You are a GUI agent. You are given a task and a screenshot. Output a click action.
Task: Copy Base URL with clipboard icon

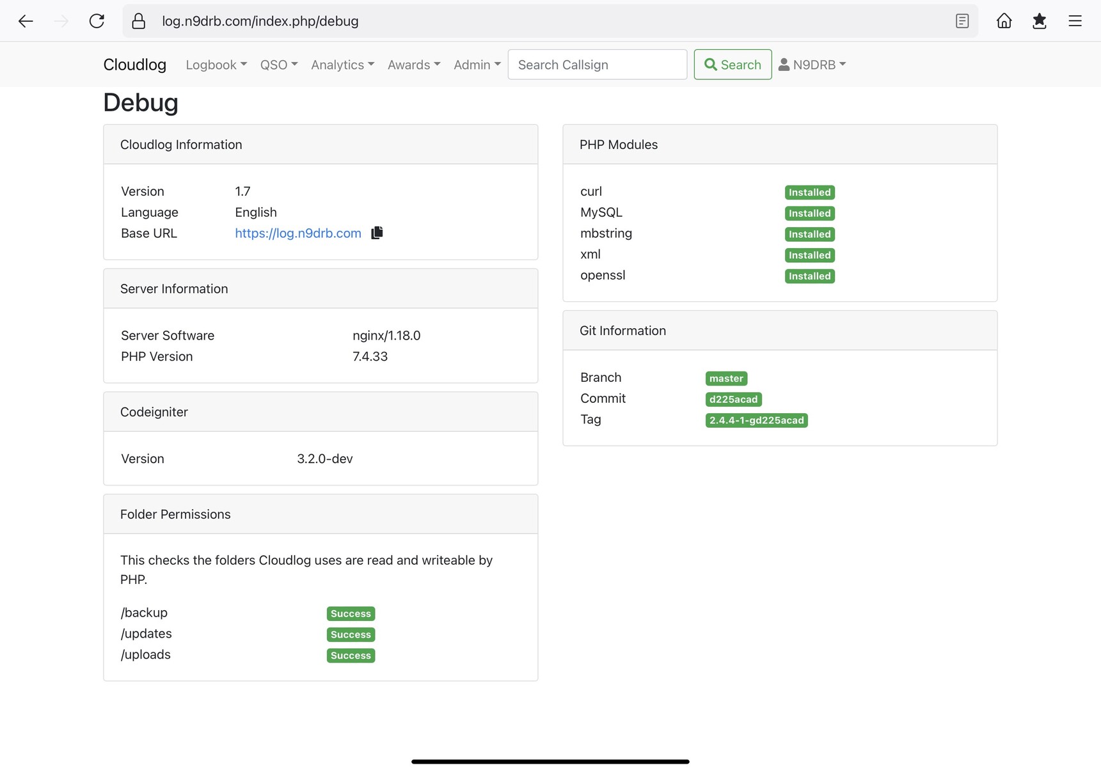pyautogui.click(x=377, y=233)
